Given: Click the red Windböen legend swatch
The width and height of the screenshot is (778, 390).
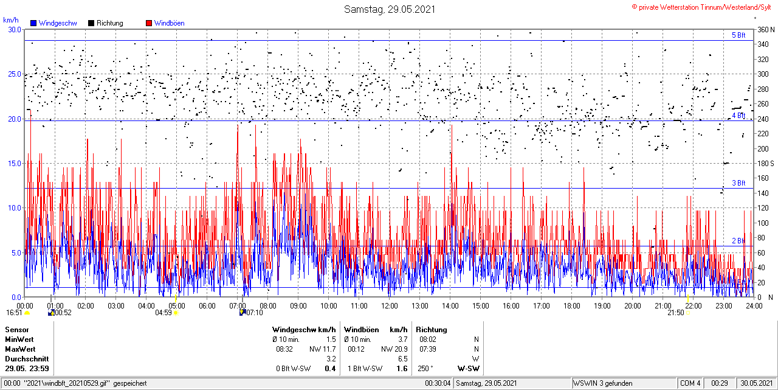Looking at the screenshot, I should click(149, 23).
